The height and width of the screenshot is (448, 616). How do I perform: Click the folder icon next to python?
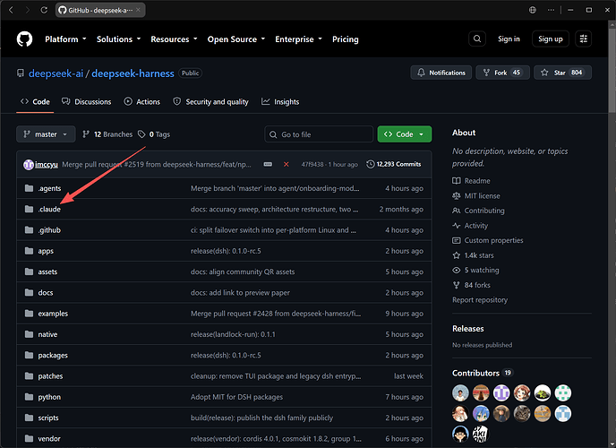coord(29,397)
